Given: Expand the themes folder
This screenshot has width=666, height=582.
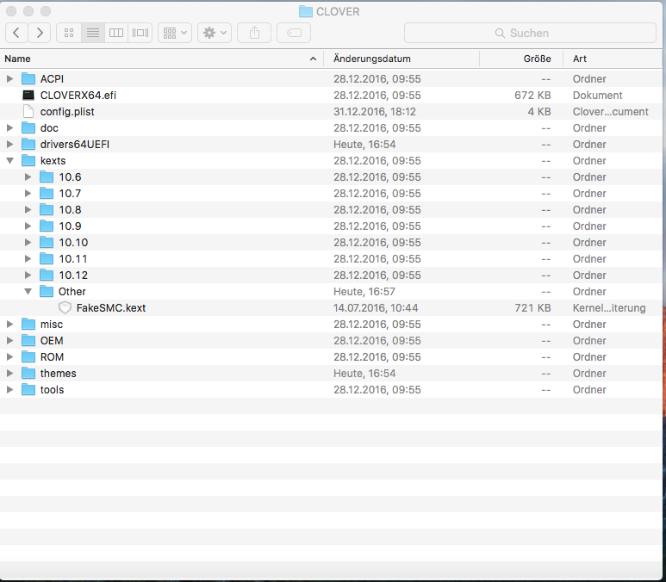Looking at the screenshot, I should tap(9, 373).
